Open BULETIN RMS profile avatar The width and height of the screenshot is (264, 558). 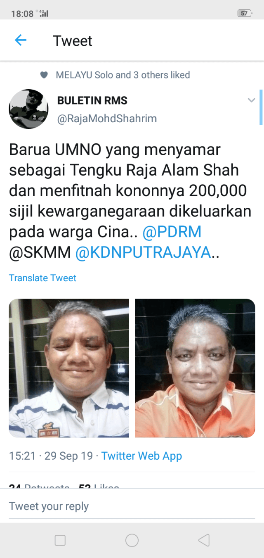(28, 109)
